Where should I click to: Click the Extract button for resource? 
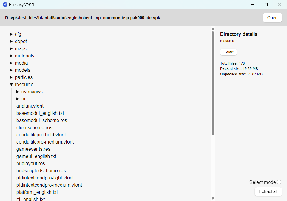[228, 52]
